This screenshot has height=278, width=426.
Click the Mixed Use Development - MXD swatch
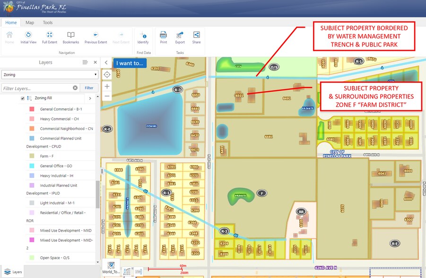pyautogui.click(x=32, y=230)
